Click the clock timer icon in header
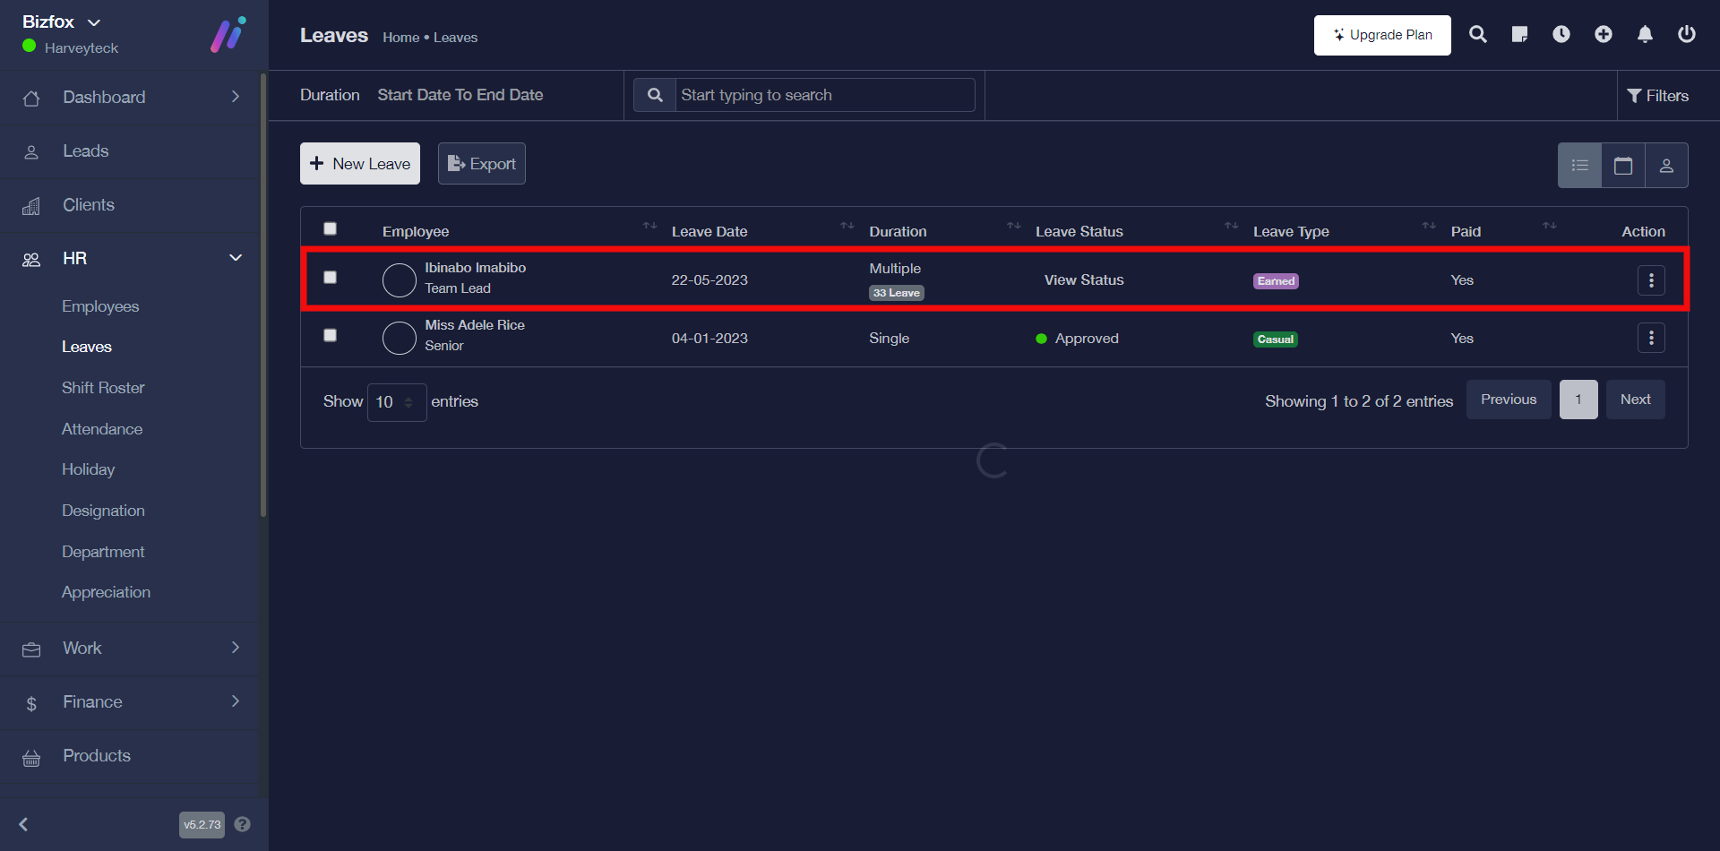This screenshot has height=851, width=1720. 1561,35
